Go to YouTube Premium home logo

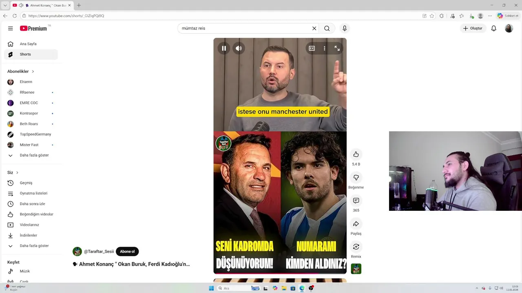point(33,28)
